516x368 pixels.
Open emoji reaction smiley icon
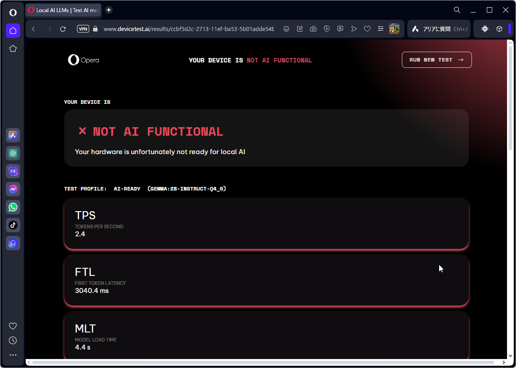(286, 29)
